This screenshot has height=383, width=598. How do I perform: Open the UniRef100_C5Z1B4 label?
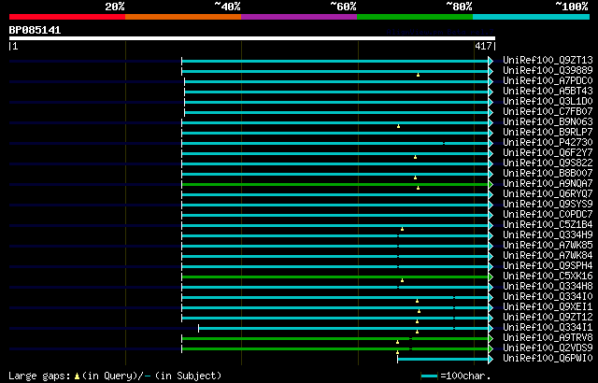click(548, 225)
